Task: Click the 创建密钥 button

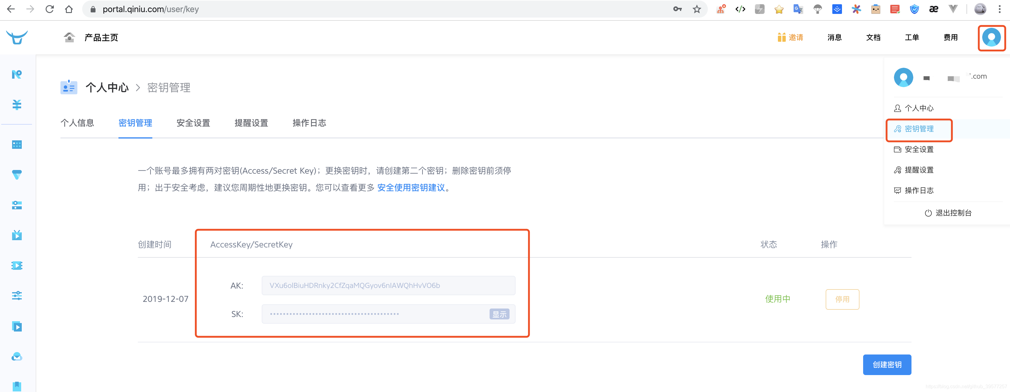Action: click(887, 364)
